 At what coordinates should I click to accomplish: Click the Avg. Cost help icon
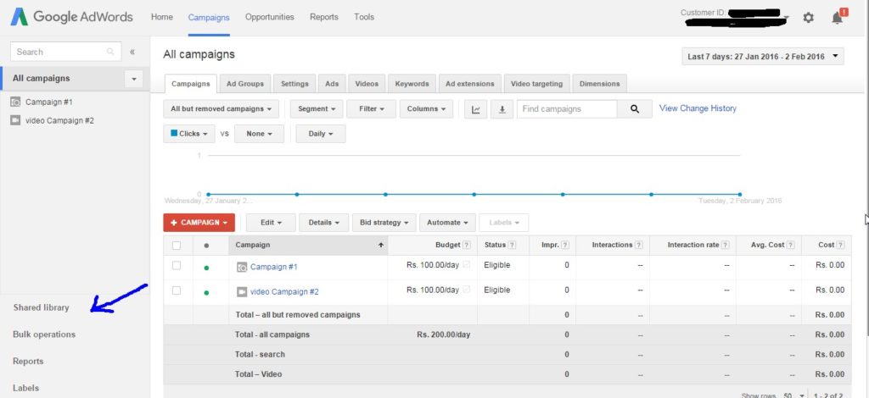[x=790, y=245]
